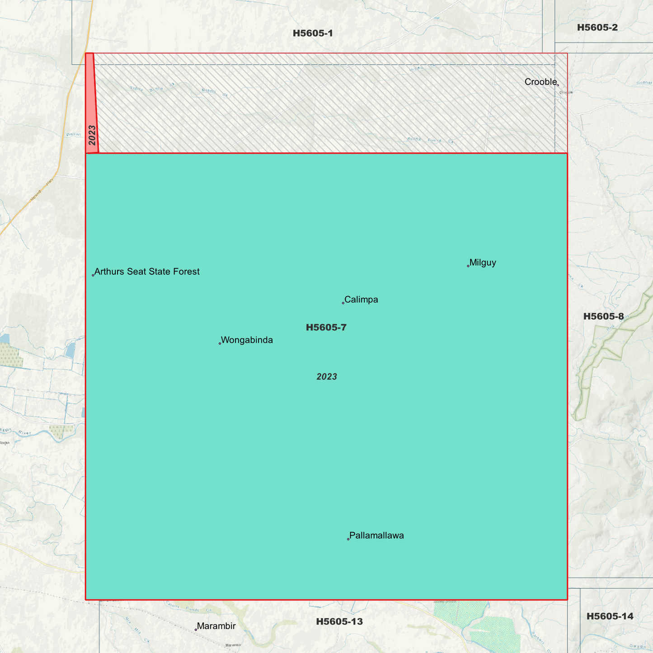Click the H5605-1 map sheet label
Image resolution: width=653 pixels, height=653 pixels.
[313, 33]
